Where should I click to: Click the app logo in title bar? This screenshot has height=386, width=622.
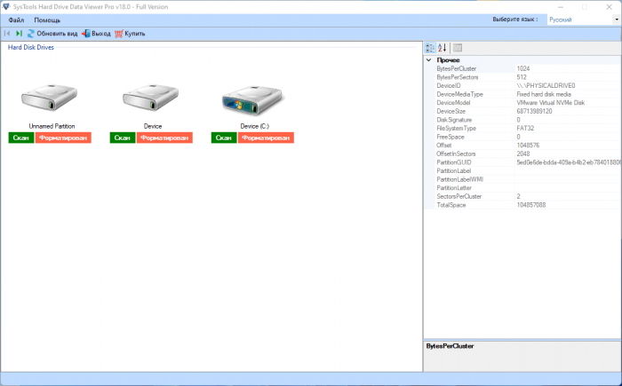[x=6, y=7]
